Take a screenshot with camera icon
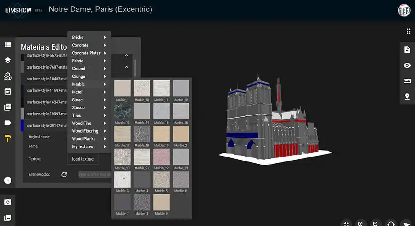Screen dimensions: 415x226 (8, 202)
